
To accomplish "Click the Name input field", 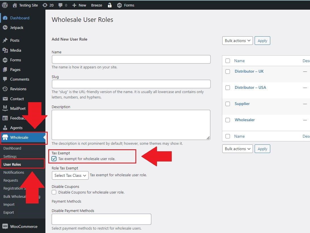I will point(131,60).
